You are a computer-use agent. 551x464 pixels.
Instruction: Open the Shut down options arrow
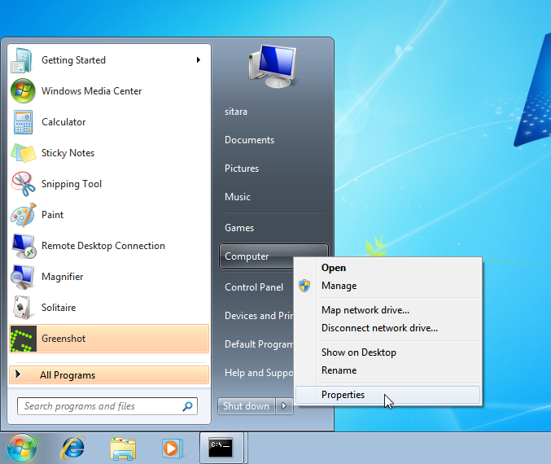pyautogui.click(x=285, y=406)
